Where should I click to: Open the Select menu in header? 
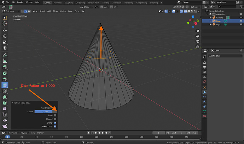click(42, 11)
